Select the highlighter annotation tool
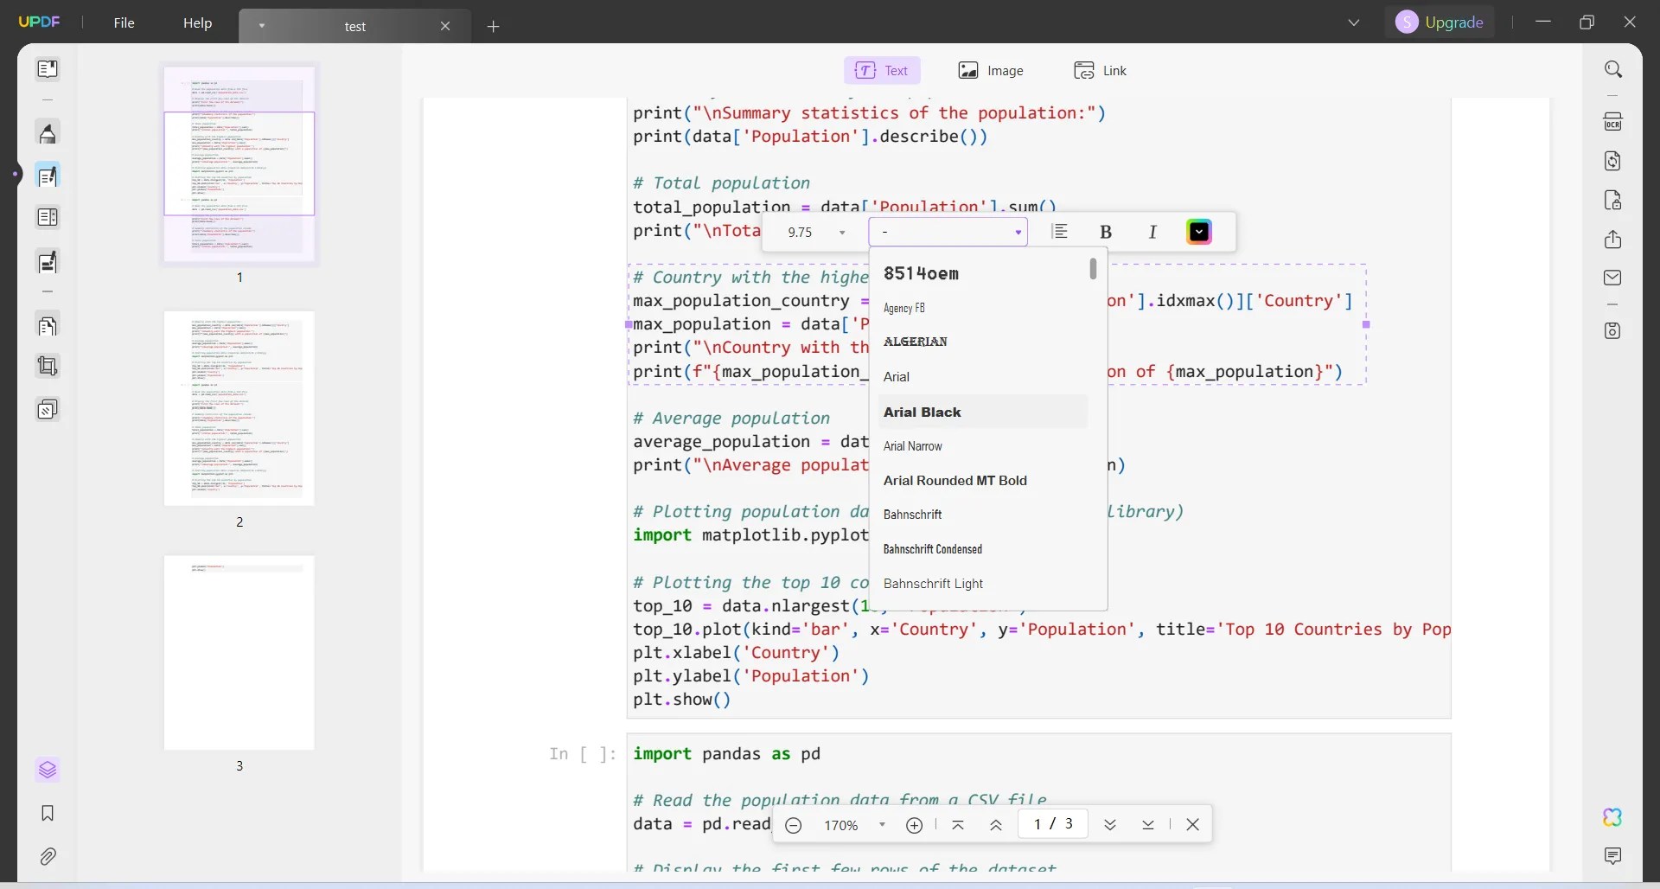1660x889 pixels. [x=48, y=133]
